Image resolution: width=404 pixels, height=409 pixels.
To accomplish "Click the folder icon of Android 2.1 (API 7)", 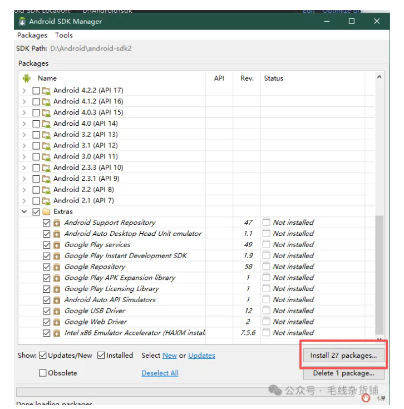I will pos(46,201).
